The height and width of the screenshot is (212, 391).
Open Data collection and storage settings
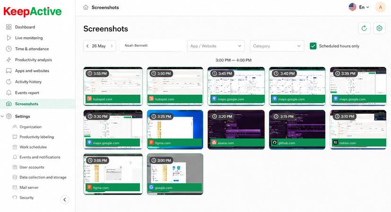(43, 177)
